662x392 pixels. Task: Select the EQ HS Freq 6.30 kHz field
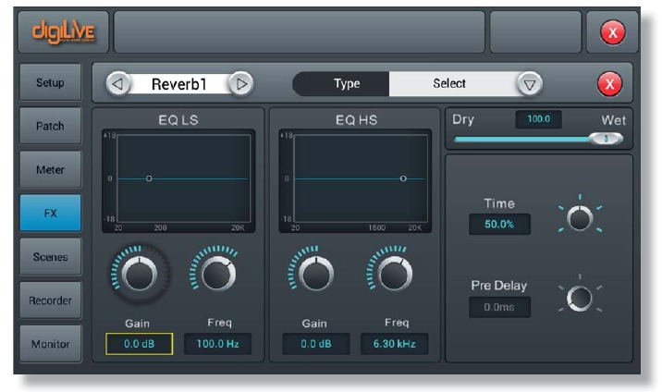[x=394, y=344]
